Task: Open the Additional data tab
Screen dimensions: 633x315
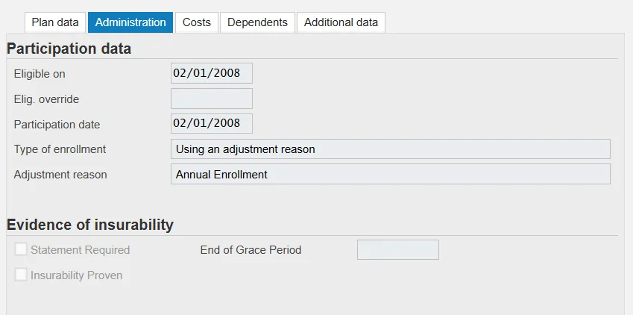Action: (341, 22)
